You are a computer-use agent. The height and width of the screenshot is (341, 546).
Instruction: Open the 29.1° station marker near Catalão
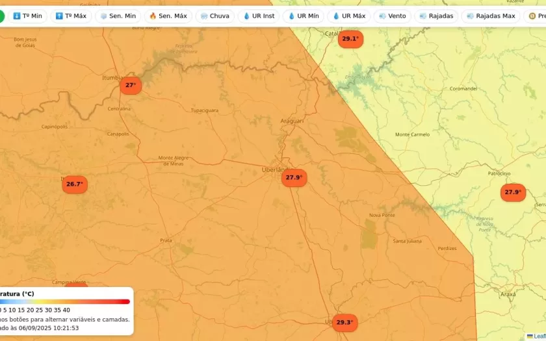[x=350, y=39]
